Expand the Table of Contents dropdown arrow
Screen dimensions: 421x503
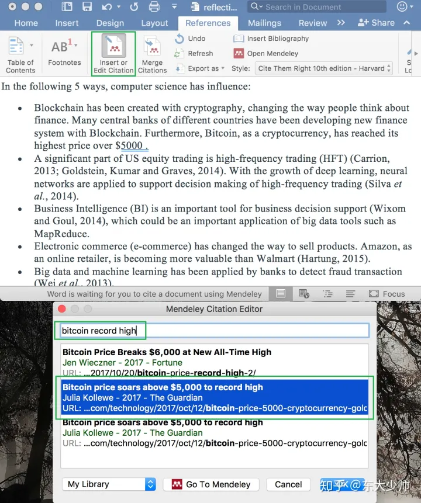coord(32,45)
